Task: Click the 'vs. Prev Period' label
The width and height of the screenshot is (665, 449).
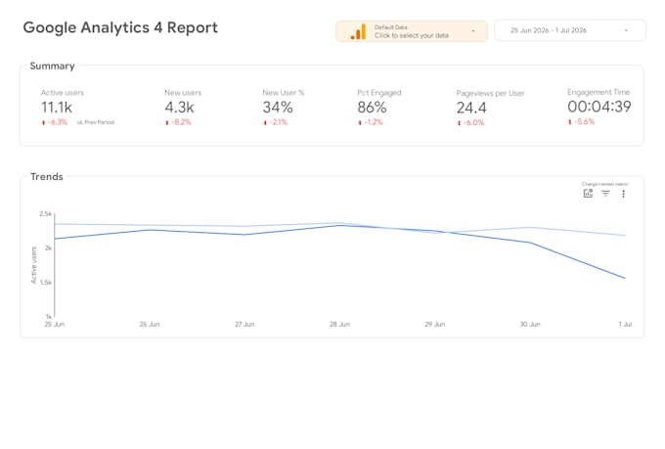Action: (96, 122)
